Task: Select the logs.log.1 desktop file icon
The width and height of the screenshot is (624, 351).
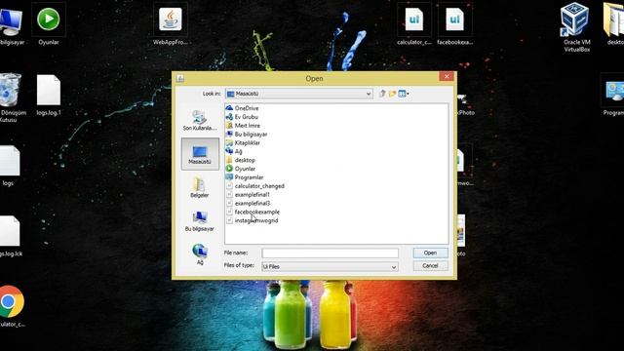Action: (x=49, y=96)
